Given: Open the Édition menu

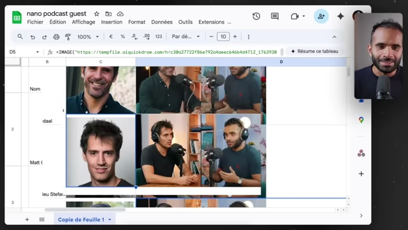Looking at the screenshot, I should coord(57,22).
